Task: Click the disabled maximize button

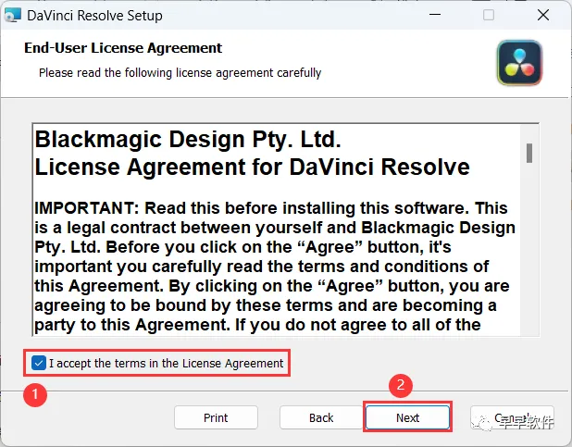Action: pos(489,15)
